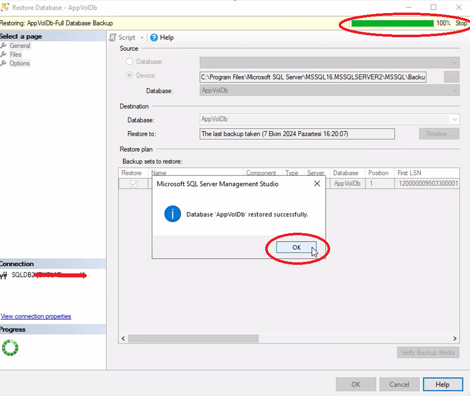
Task: Open View connection properties link
Action: coord(36,317)
